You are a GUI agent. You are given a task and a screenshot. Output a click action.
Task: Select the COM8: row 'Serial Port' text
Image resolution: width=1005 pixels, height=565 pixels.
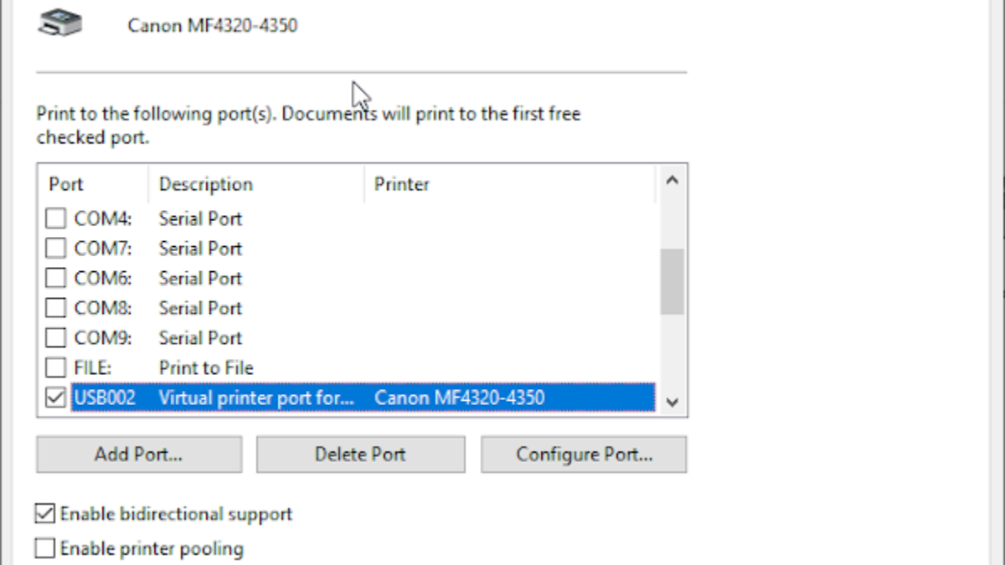tap(200, 308)
